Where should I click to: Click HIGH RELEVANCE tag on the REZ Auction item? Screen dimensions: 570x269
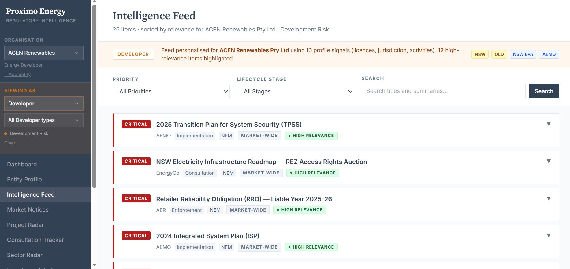313,173
